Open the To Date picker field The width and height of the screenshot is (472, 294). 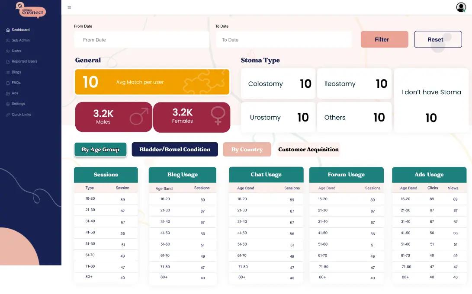tap(284, 40)
